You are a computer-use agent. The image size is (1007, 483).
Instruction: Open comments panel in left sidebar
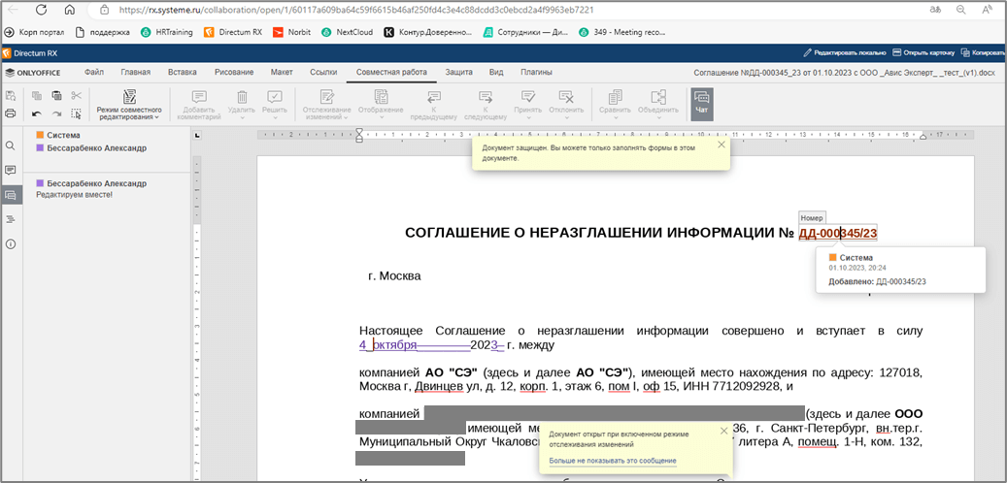pyautogui.click(x=11, y=170)
